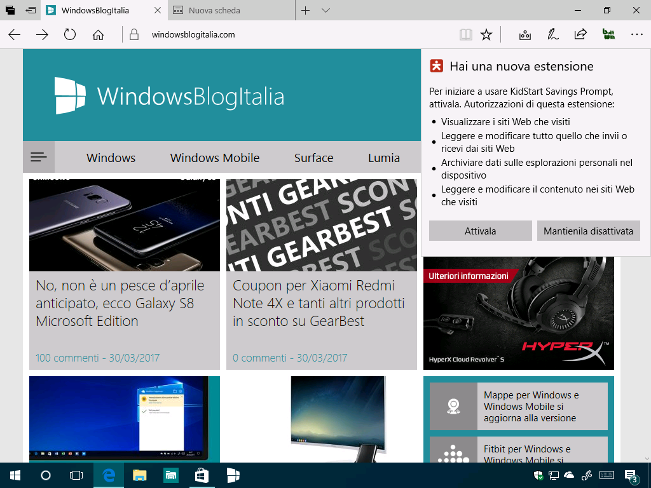Click the Edge taskbar icon
The height and width of the screenshot is (488, 651).
(108, 475)
